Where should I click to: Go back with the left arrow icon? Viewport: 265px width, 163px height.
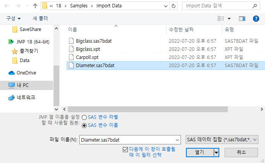pyautogui.click(x=7, y=6)
